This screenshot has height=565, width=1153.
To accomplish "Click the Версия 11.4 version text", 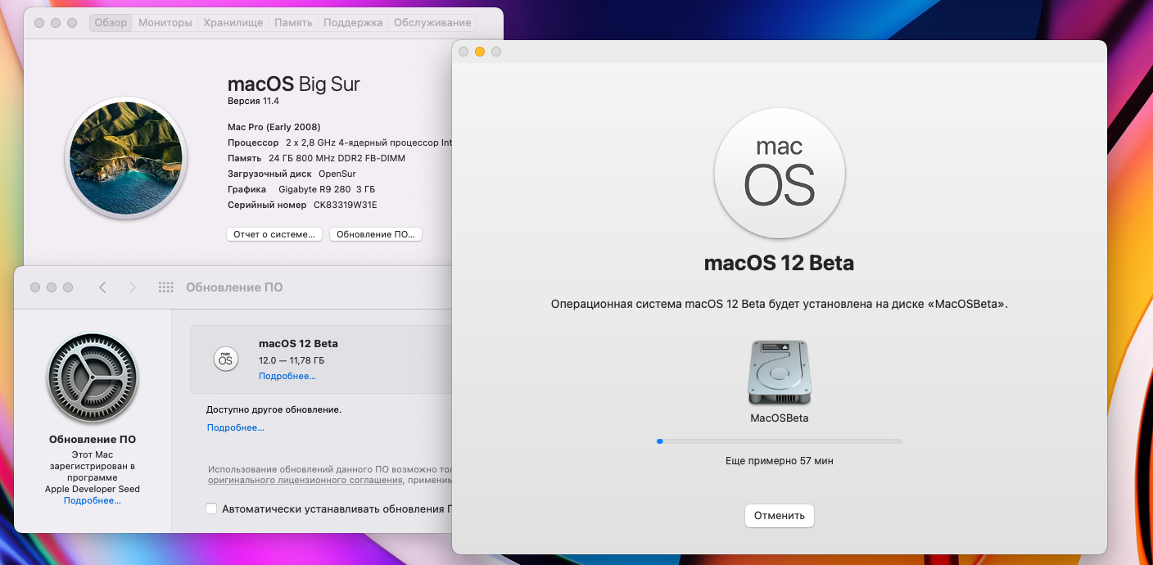I will (253, 101).
